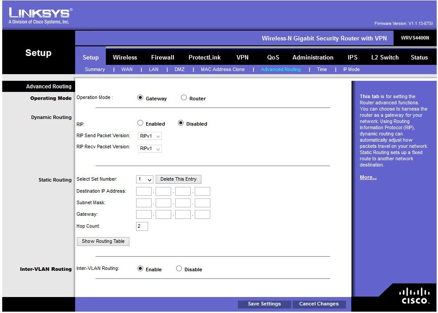The height and width of the screenshot is (313, 438).
Task: Enable RIP dynamic routing
Action: pyautogui.click(x=141, y=123)
